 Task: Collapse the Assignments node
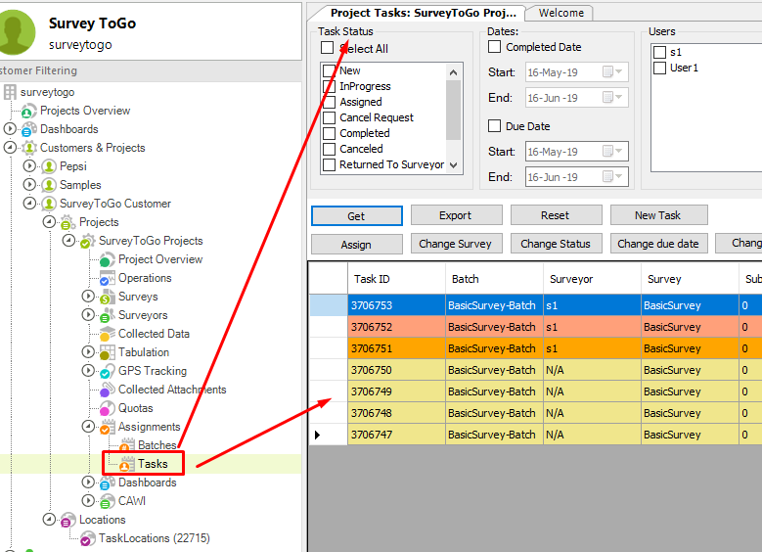click(x=87, y=427)
